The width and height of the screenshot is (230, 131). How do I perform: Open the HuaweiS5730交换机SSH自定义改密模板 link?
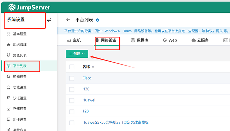coord(115,122)
